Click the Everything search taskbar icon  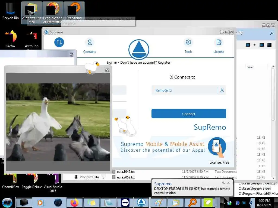point(192,203)
